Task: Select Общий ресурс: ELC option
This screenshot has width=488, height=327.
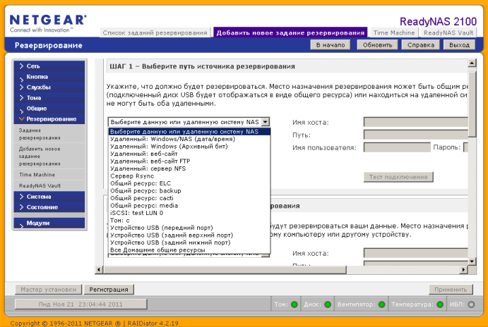Action: (189, 183)
